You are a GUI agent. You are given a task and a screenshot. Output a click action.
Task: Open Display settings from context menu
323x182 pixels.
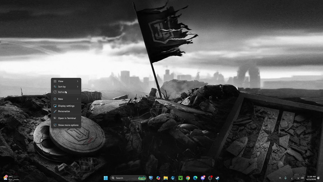tap(66, 106)
